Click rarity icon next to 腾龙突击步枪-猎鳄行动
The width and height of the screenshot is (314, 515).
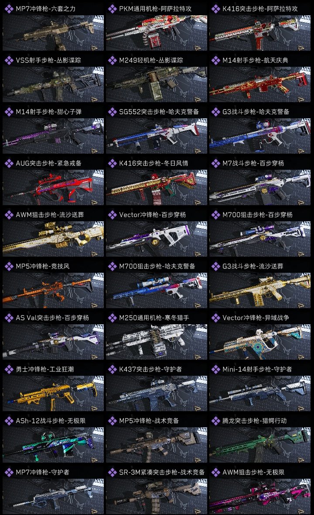(x=215, y=421)
